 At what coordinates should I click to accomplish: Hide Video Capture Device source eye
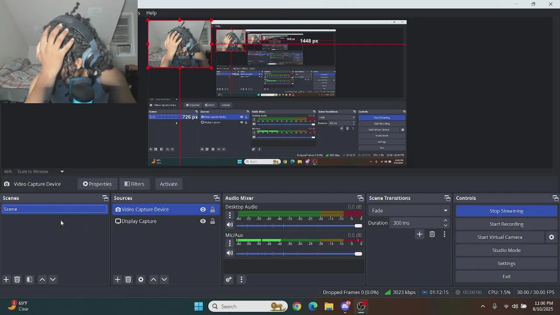[203, 210]
